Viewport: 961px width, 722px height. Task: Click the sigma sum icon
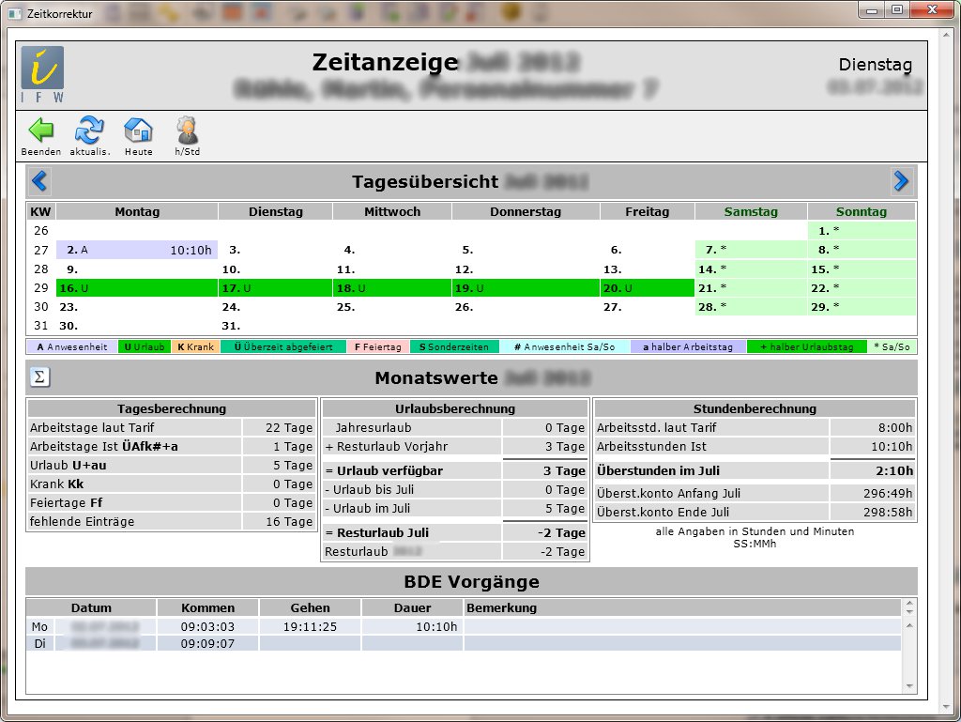pos(39,376)
